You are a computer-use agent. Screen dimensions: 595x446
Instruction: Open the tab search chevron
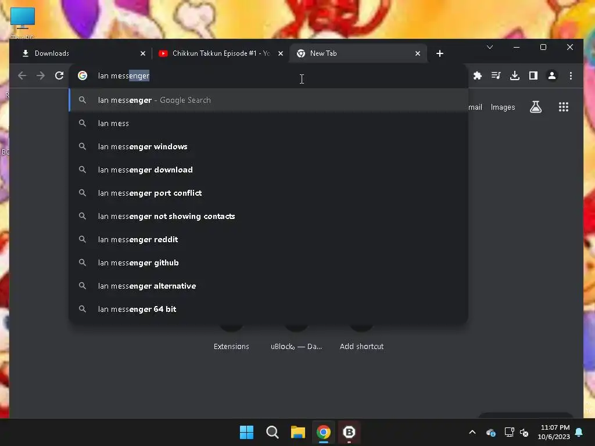pyautogui.click(x=489, y=47)
